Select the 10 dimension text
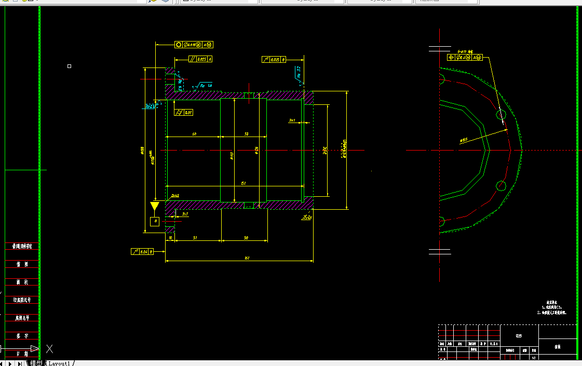The height and width of the screenshot is (366, 582). point(170,238)
